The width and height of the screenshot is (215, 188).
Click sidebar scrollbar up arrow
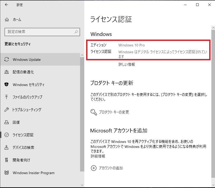point(82,55)
